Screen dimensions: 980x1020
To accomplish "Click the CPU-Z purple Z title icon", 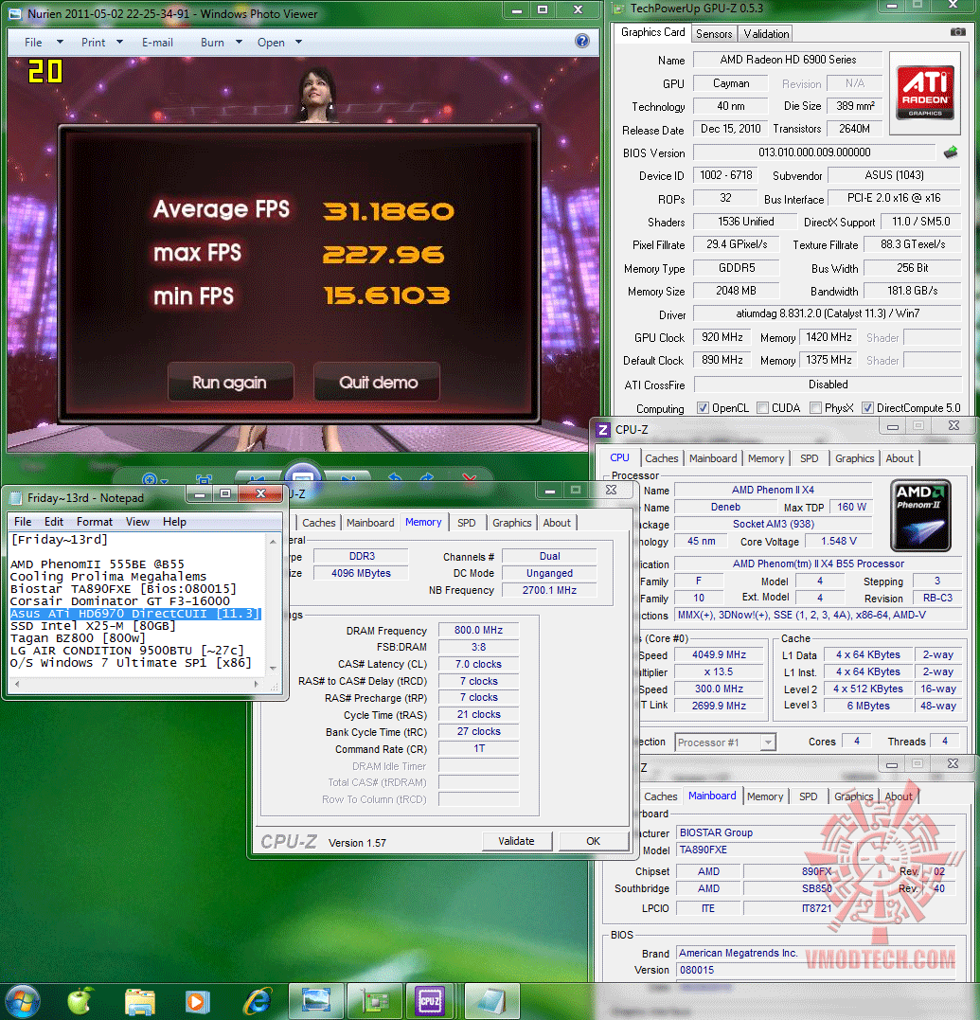I will point(603,429).
